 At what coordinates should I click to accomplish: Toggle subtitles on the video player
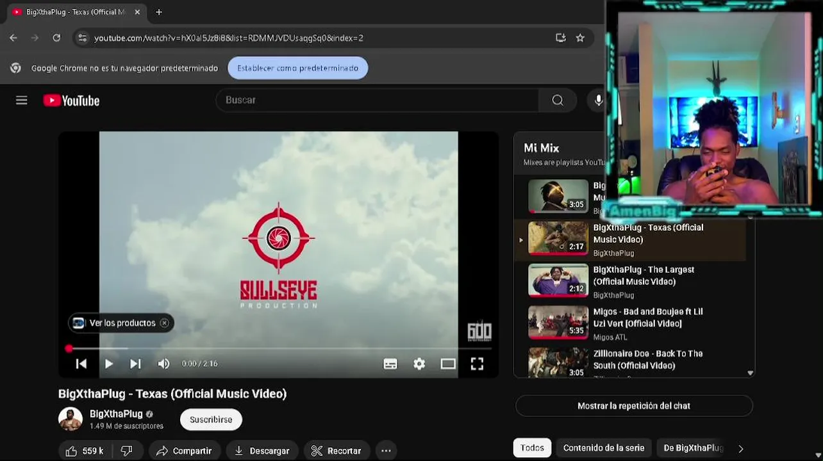pyautogui.click(x=390, y=364)
